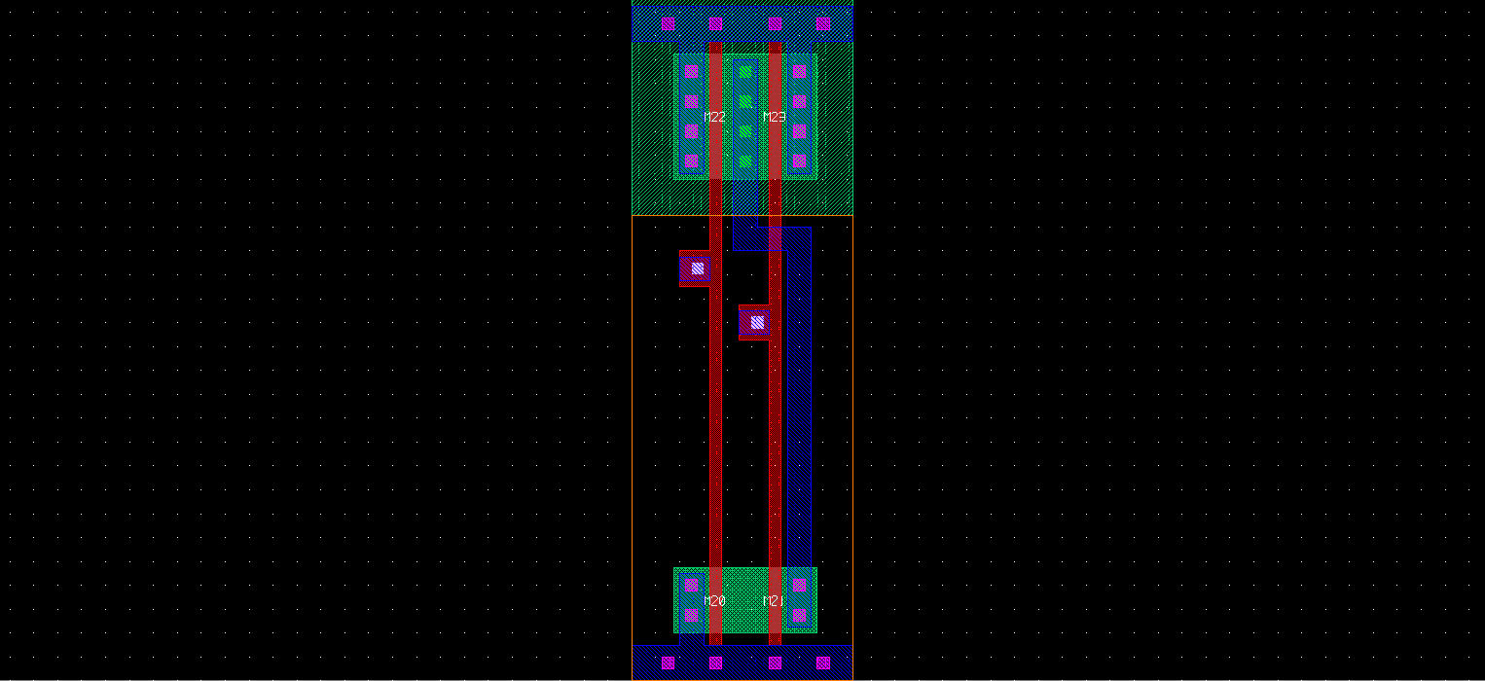
Task: Select the green diffusion between M20 and M21
Action: tap(745, 600)
